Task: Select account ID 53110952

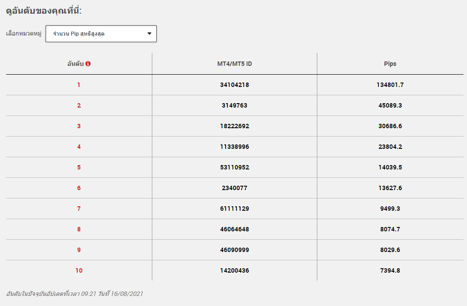Action: pos(234,167)
